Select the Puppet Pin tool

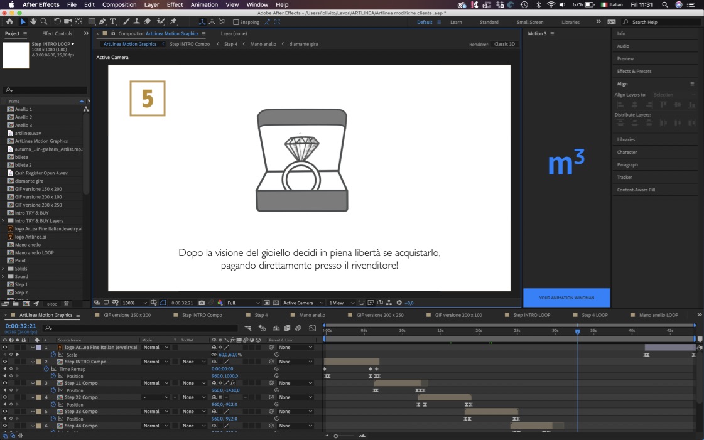point(173,21)
